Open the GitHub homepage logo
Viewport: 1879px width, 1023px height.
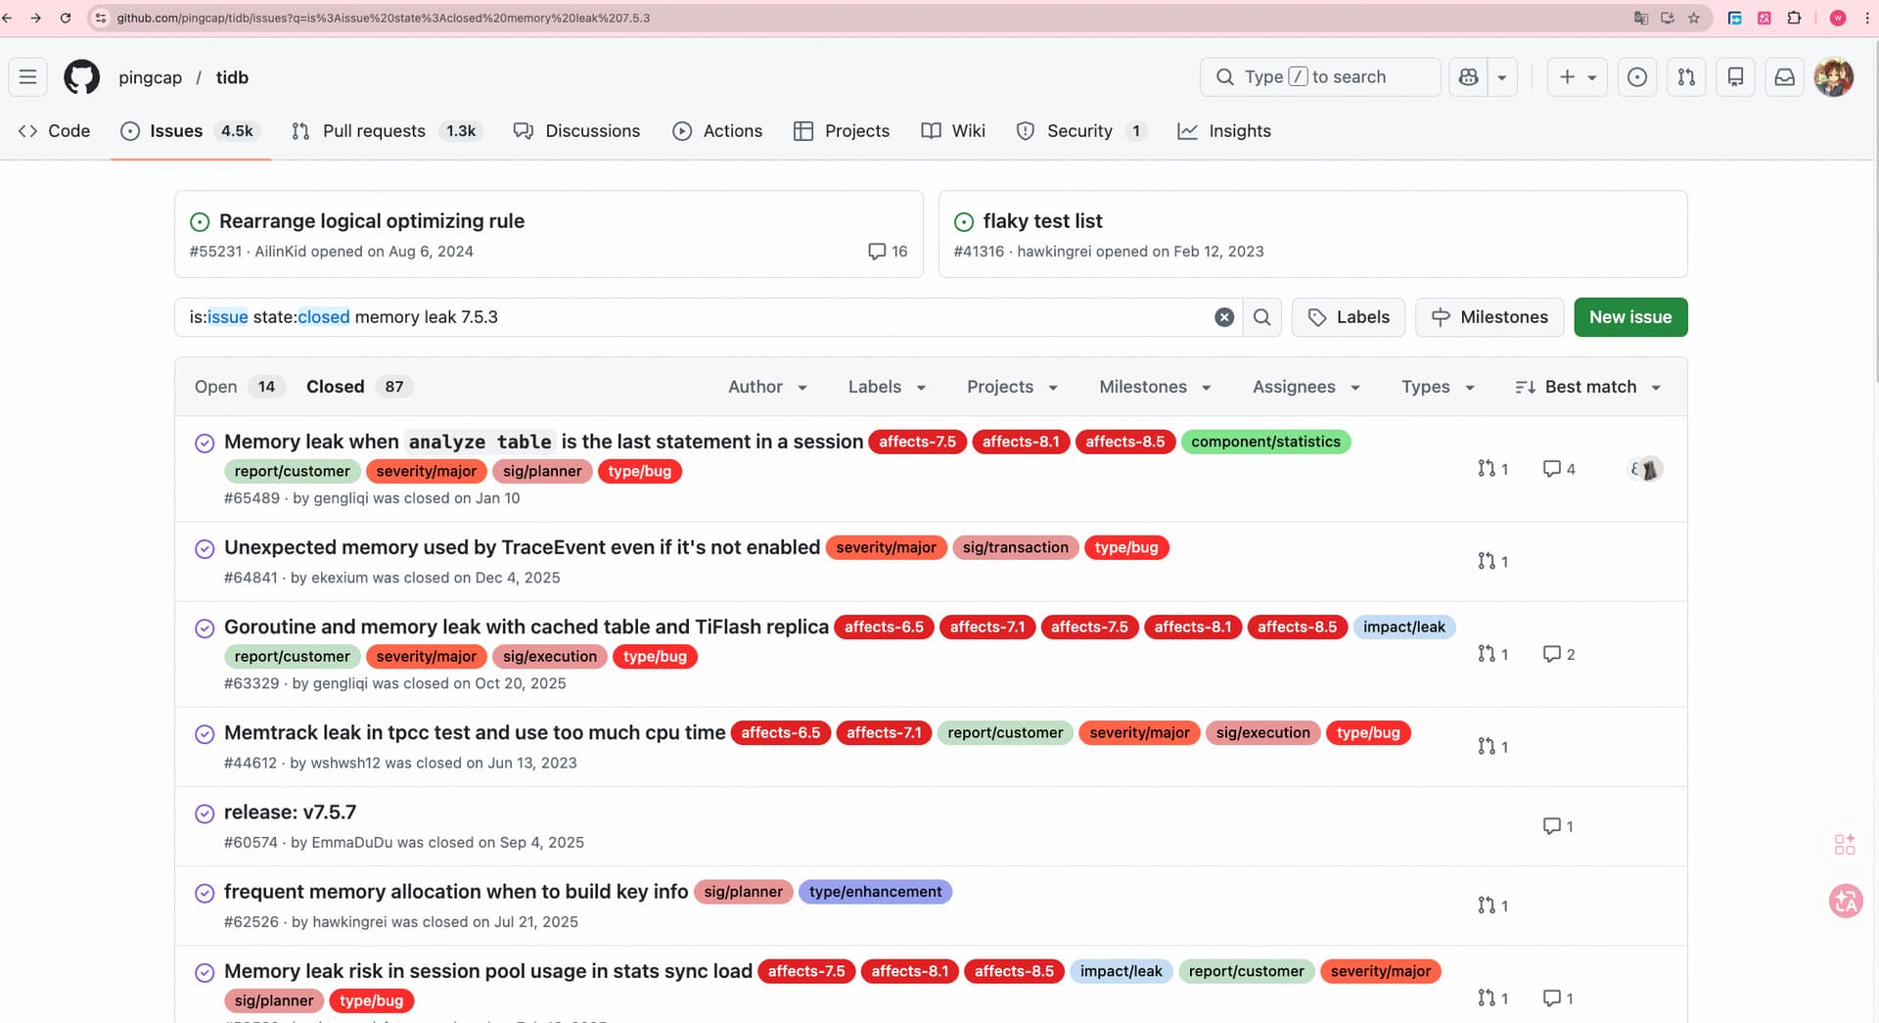(x=81, y=77)
